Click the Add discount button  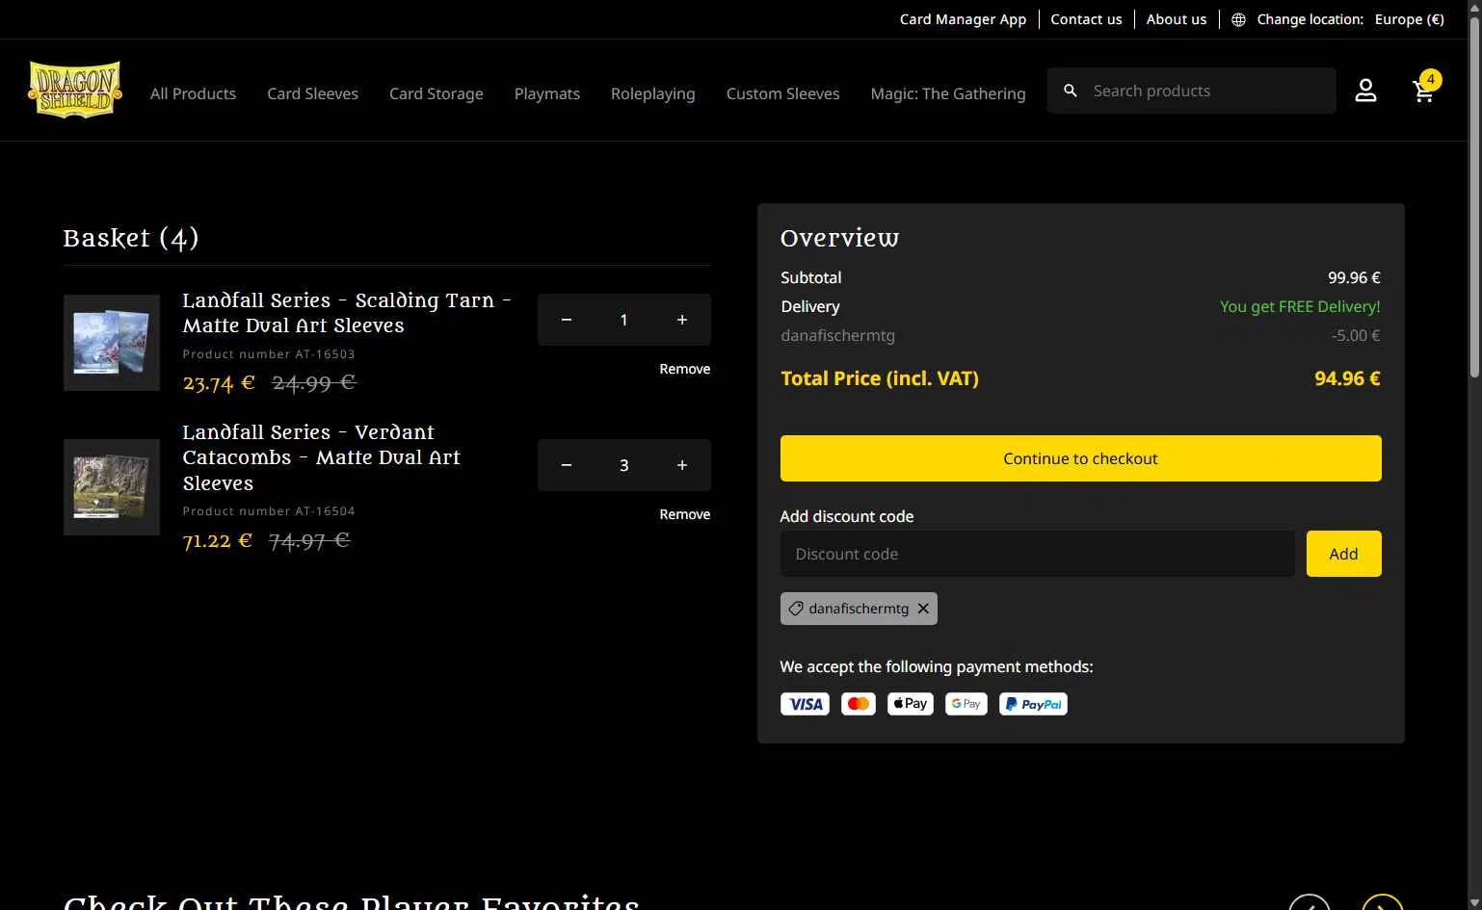tap(1344, 554)
